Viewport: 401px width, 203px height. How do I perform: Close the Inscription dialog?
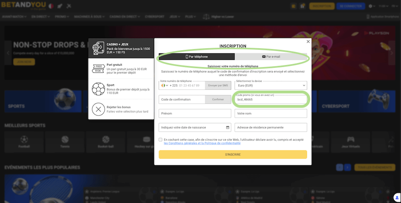[308, 41]
